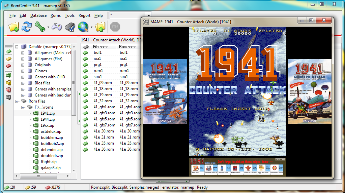Expand the Clones tree node

click(23, 71)
